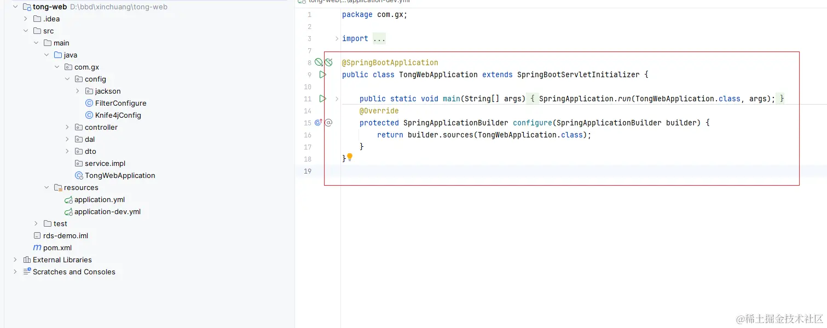This screenshot has width=827, height=328.
Task: Open rds-demo.iml file
Action: coord(66,236)
